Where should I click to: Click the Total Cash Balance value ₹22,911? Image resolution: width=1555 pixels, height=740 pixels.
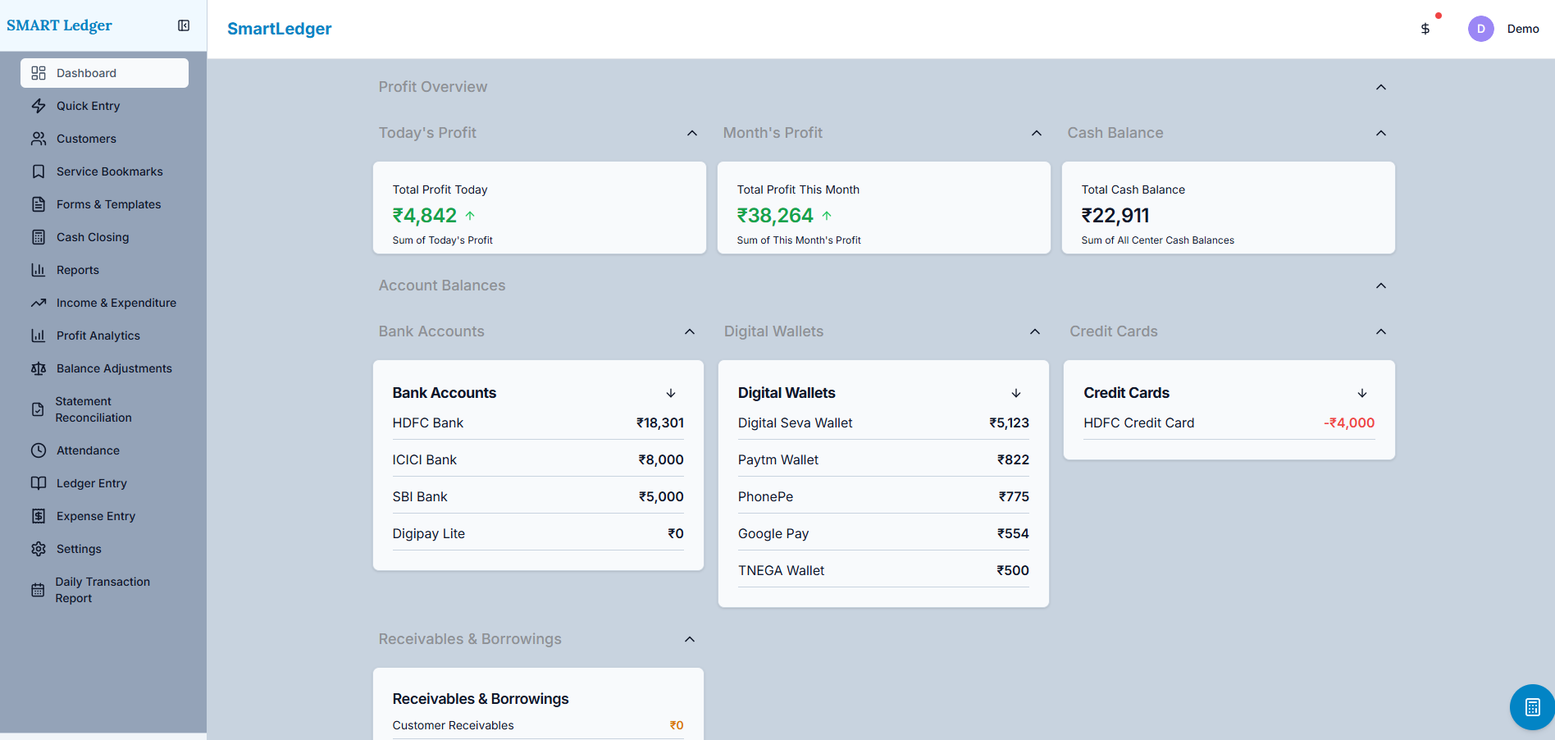pyautogui.click(x=1115, y=215)
